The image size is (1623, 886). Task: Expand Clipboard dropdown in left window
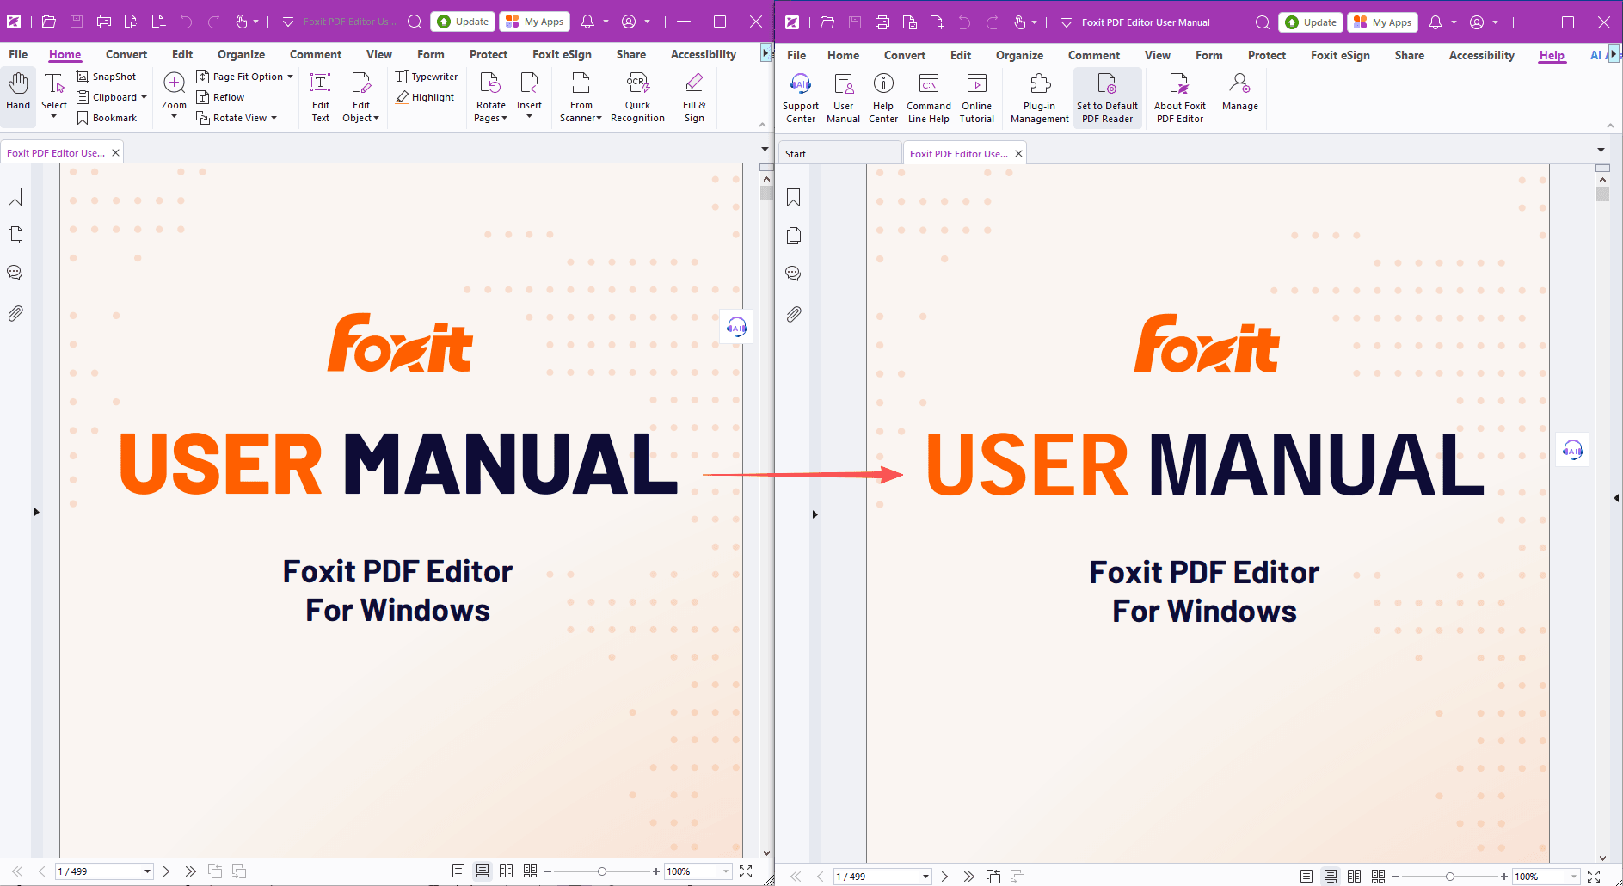tap(144, 97)
